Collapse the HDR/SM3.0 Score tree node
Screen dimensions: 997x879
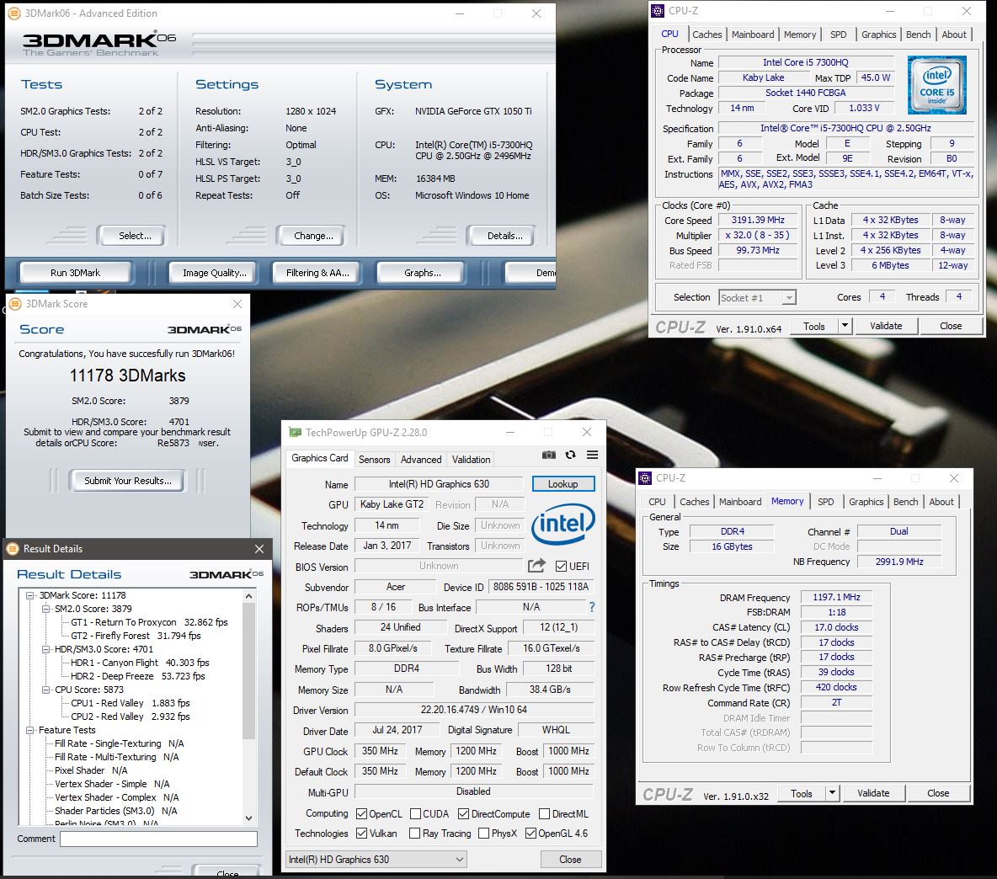click(x=45, y=649)
